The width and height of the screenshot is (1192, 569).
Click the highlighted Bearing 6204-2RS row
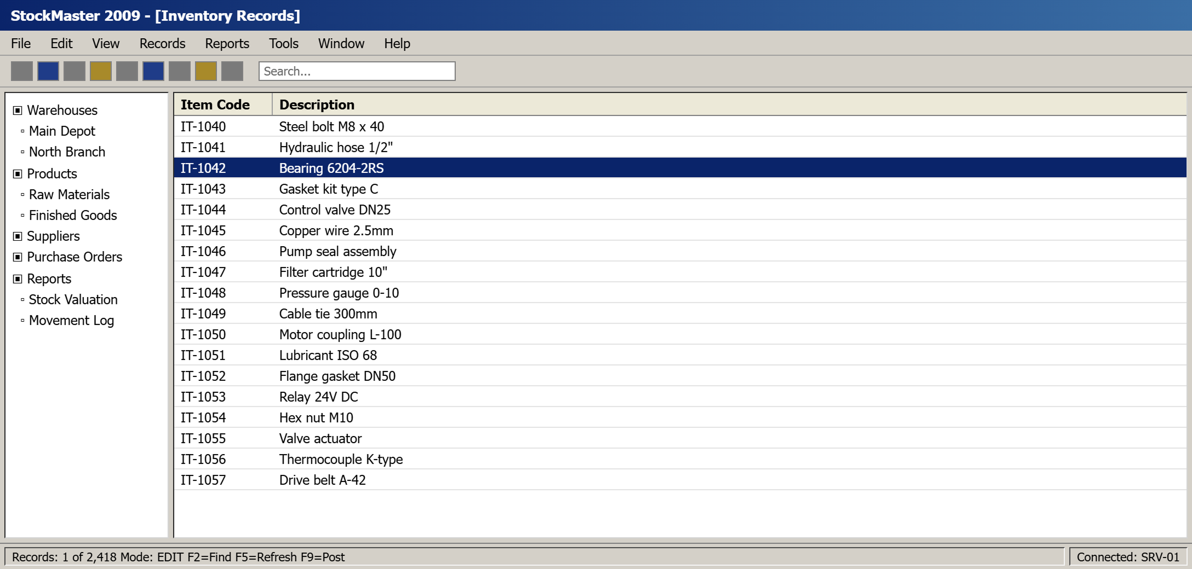coord(680,168)
